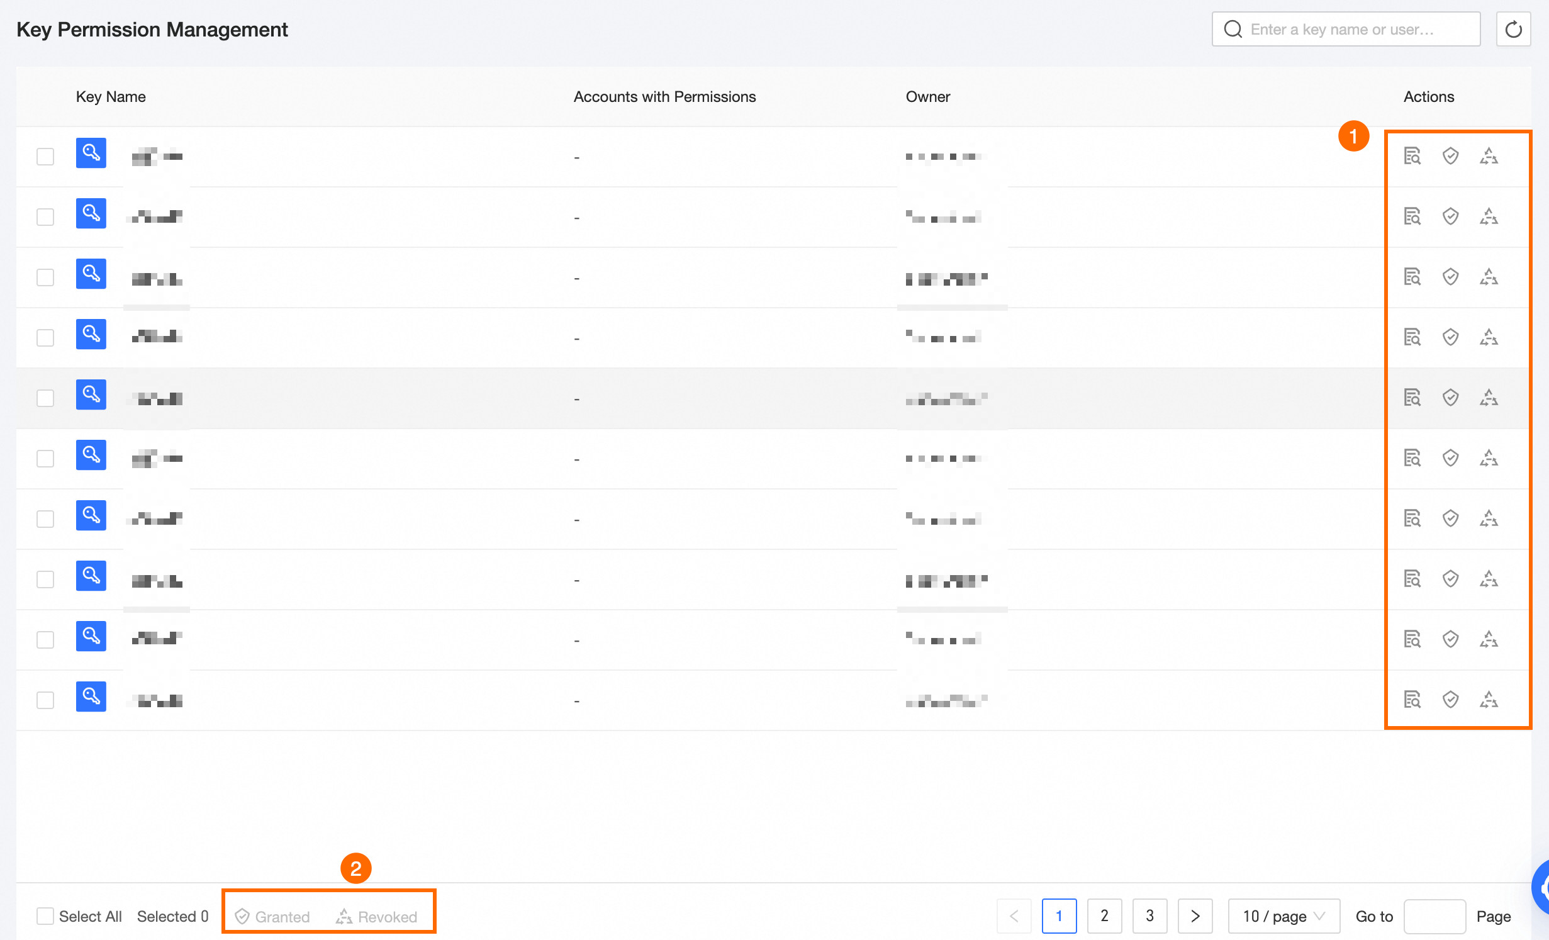Click the view details icon in first row
This screenshot has width=1549, height=940.
click(1412, 156)
